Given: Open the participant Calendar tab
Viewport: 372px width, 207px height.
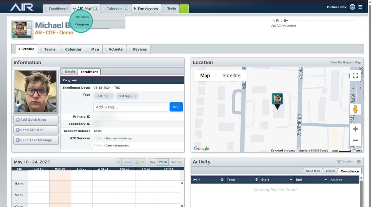Looking at the screenshot, I should 72,49.
